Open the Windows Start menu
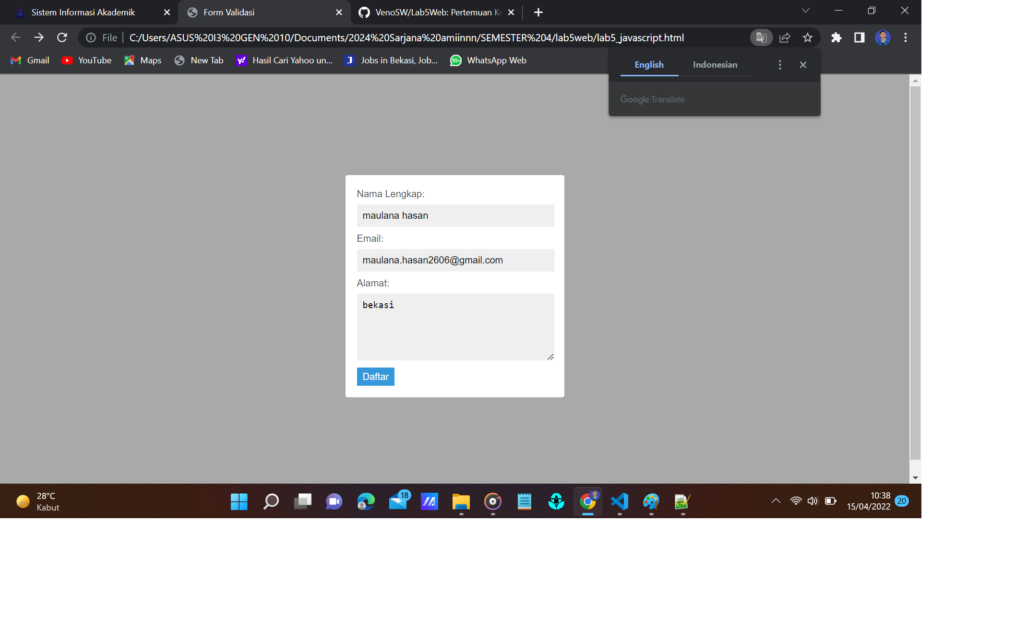The width and height of the screenshot is (1027, 642). point(239,501)
